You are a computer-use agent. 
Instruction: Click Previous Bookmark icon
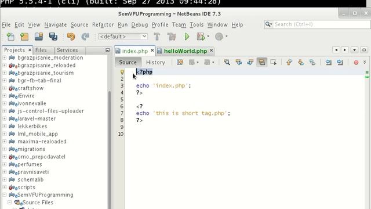[x=289, y=62]
